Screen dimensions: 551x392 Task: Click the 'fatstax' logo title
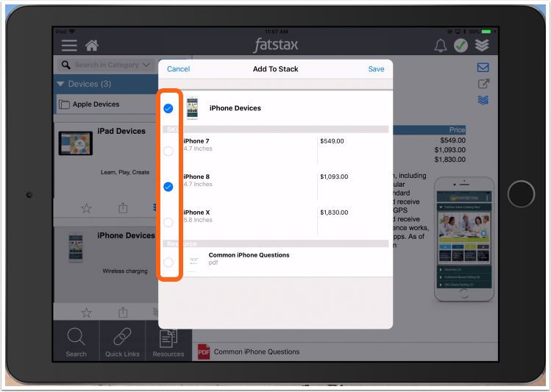click(x=276, y=45)
